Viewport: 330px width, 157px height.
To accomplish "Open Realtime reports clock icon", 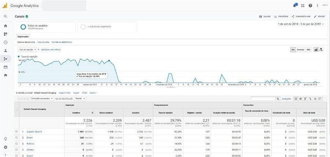I will [5, 42].
